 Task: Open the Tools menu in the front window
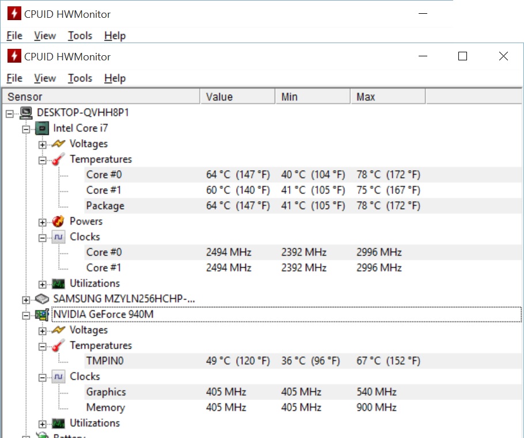79,78
